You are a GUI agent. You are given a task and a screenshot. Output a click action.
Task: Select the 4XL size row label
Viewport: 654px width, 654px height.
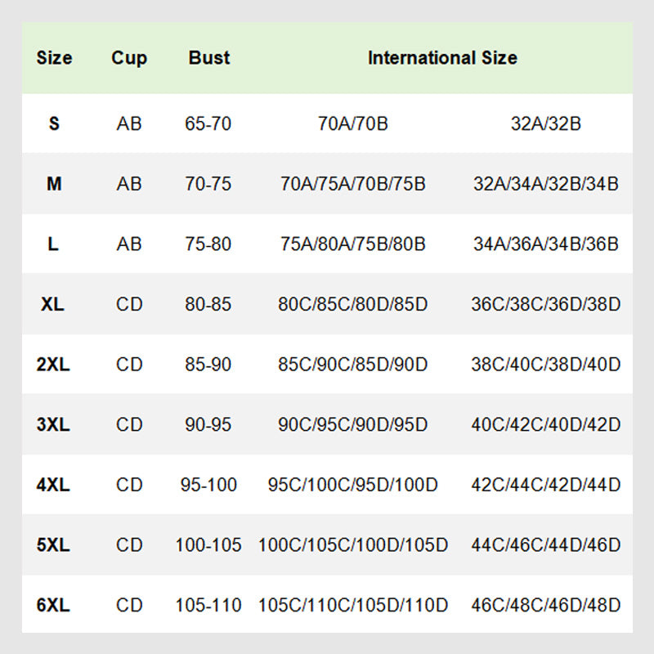click(x=54, y=485)
